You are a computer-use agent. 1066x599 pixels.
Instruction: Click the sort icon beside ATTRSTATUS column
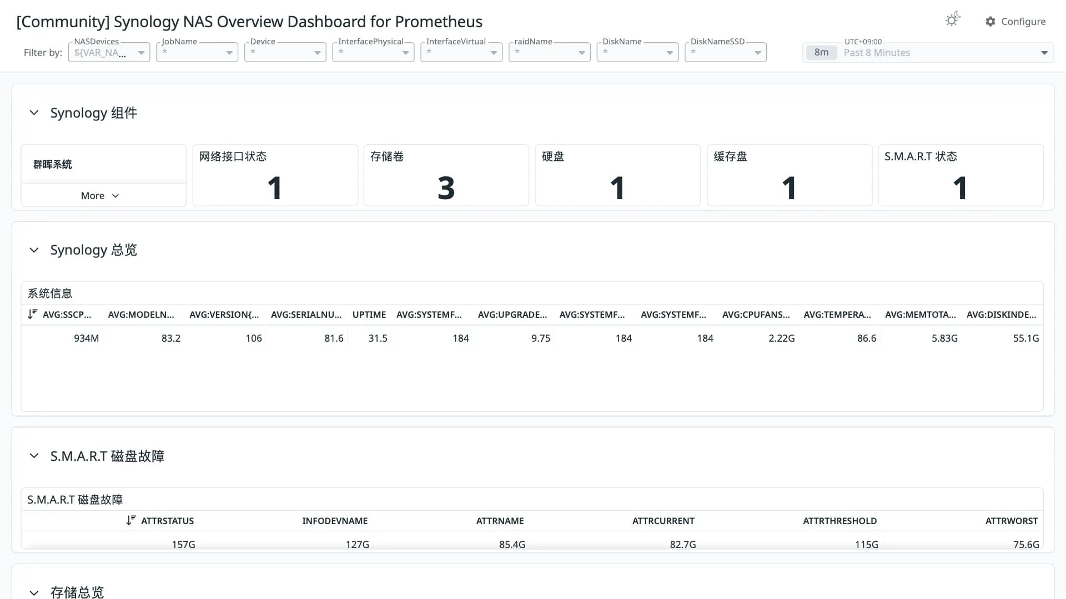pyautogui.click(x=130, y=520)
